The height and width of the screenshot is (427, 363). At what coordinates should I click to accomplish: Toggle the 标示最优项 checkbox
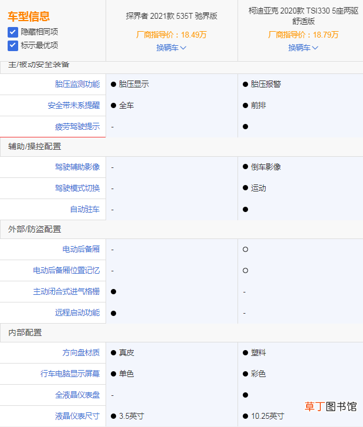coord(13,45)
